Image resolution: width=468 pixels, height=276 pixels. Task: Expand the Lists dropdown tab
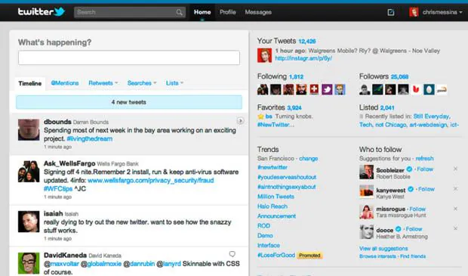174,83
